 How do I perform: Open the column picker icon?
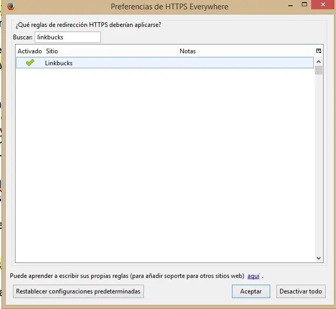(318, 51)
